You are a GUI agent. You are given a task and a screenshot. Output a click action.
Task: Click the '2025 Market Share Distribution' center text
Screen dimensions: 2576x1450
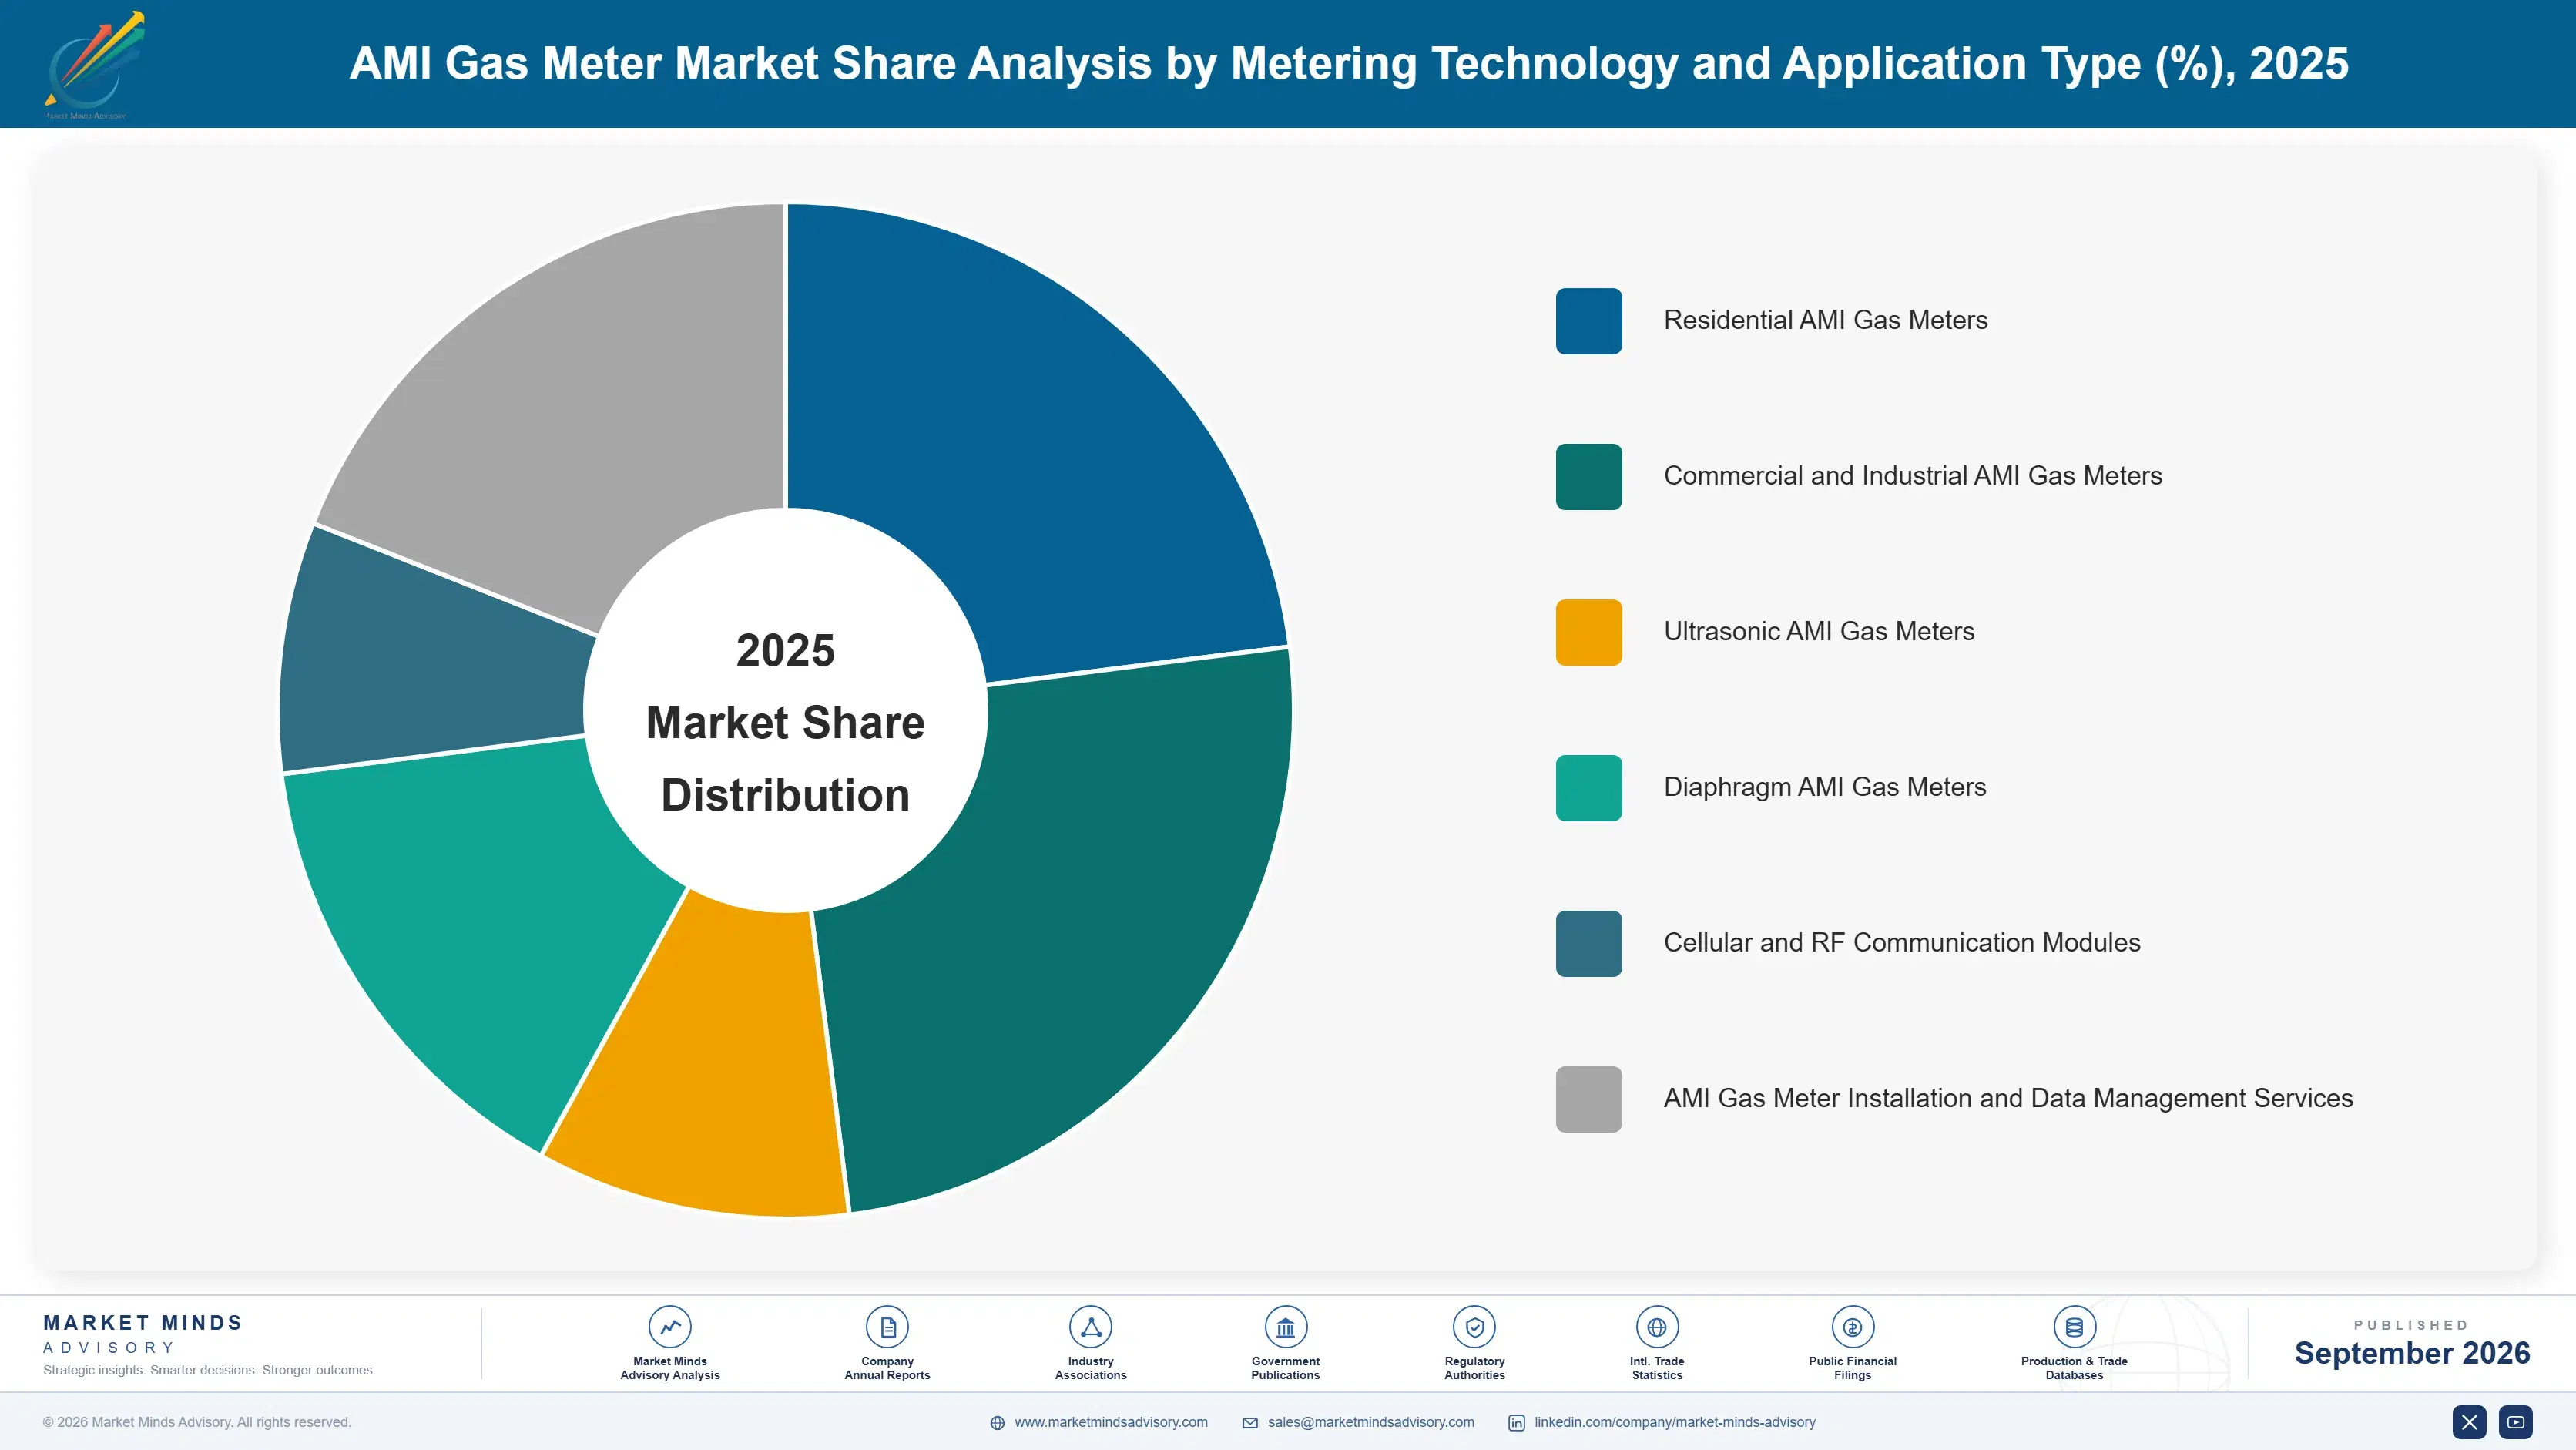785,722
